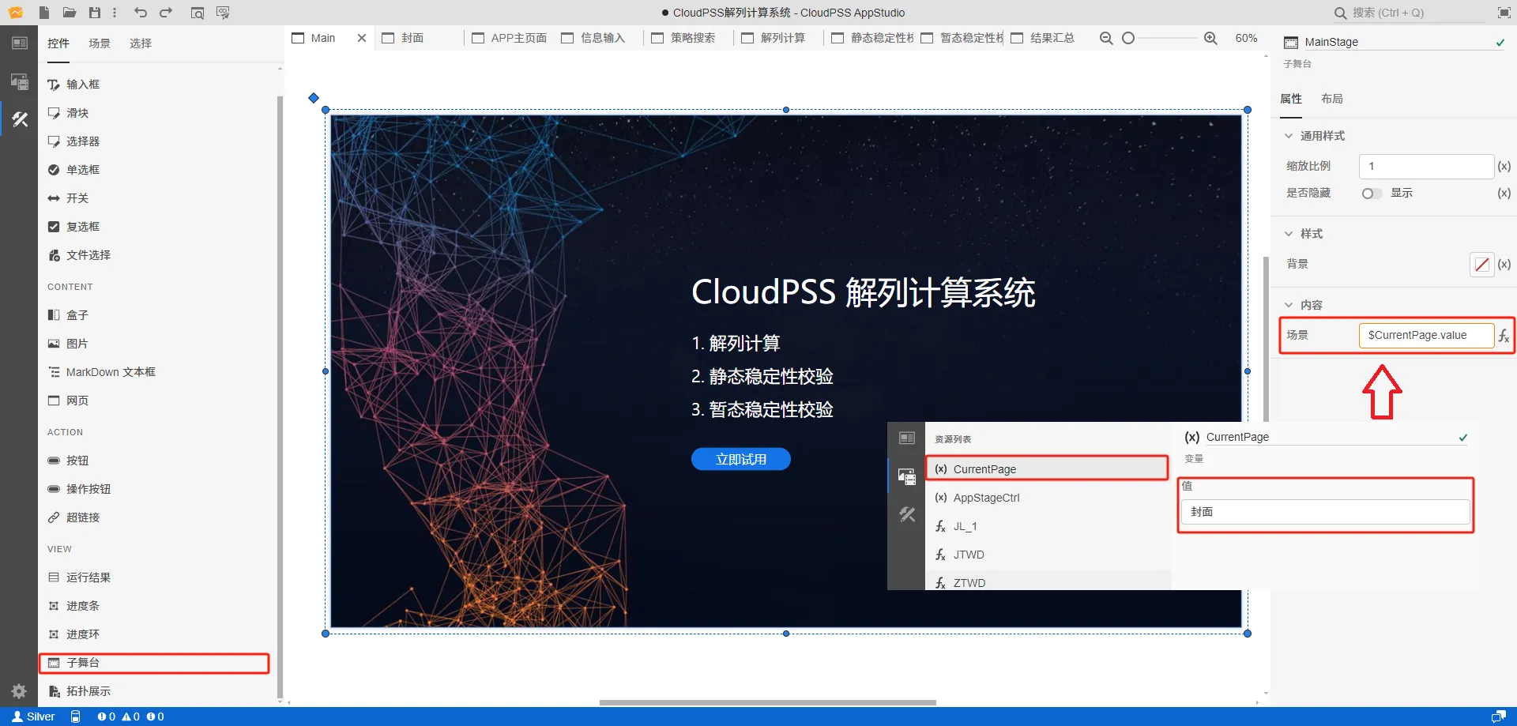This screenshot has width=1517, height=726.
Task: Close the Main tab
Action: click(x=362, y=38)
